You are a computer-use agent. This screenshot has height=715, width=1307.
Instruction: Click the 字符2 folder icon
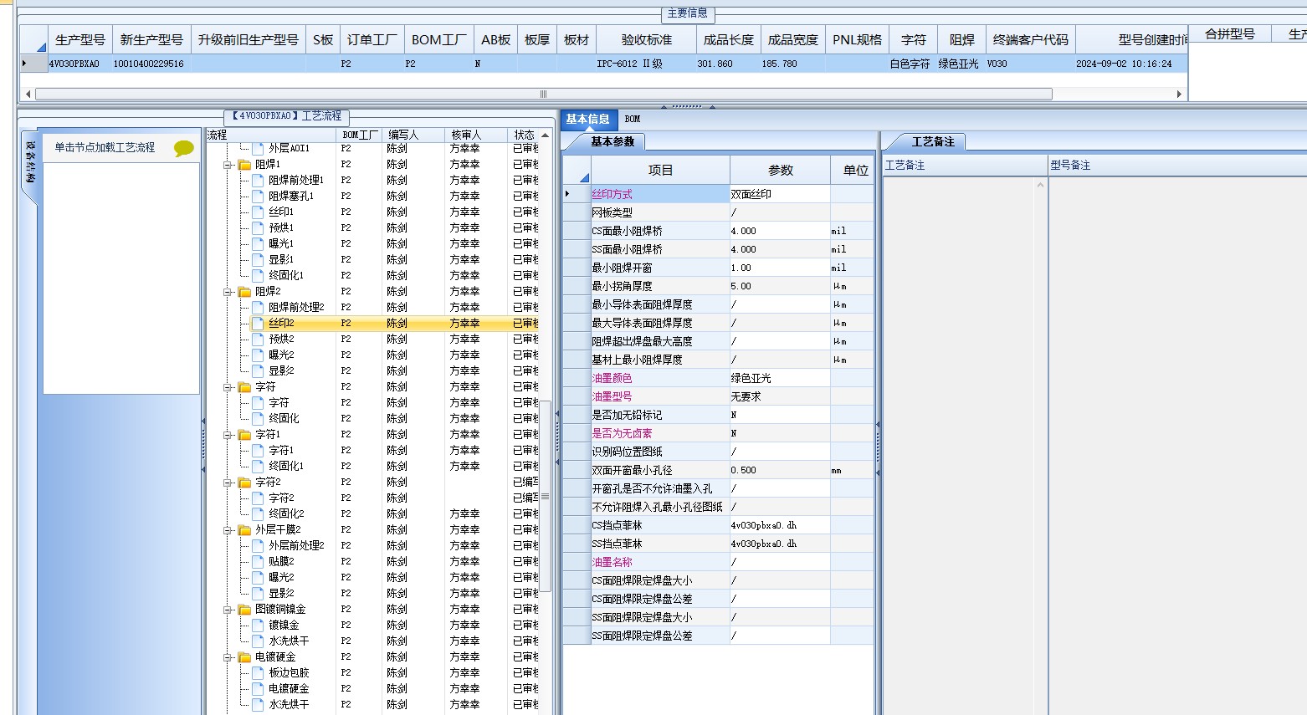click(x=245, y=483)
